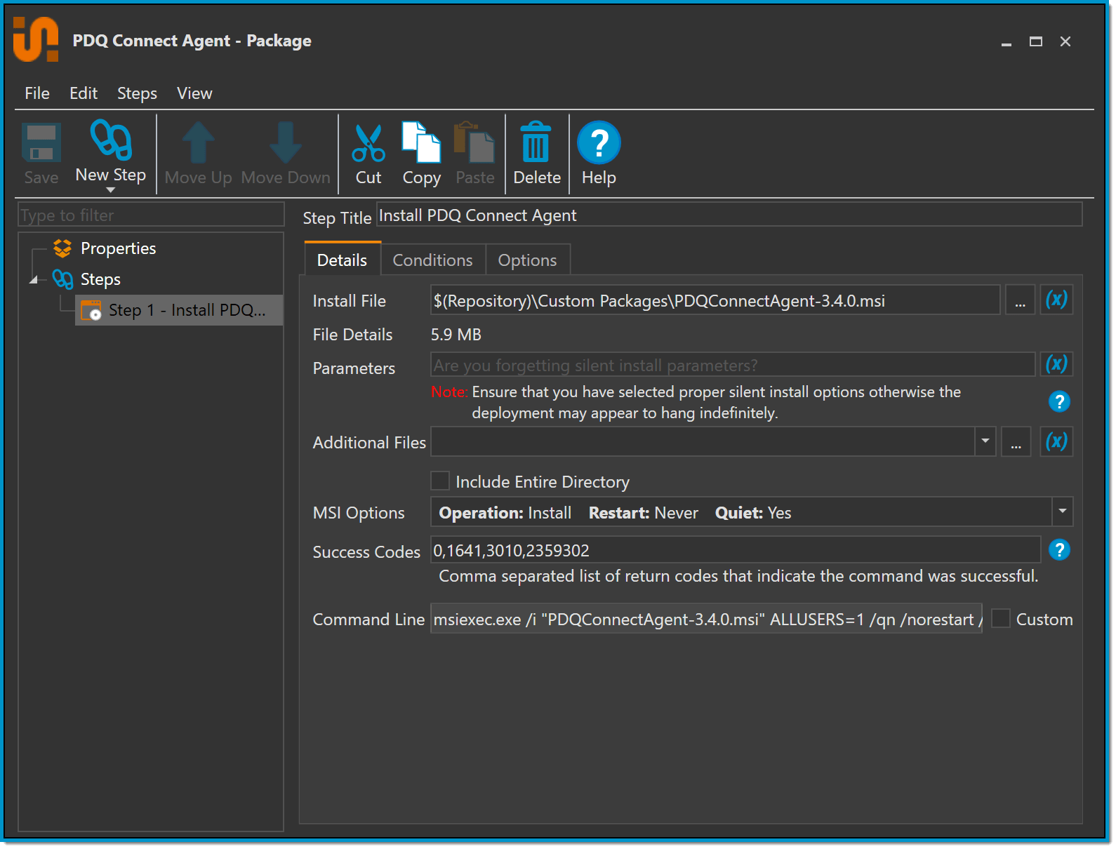Click the Copy documents icon
Image resolution: width=1116 pixels, height=849 pixels.
pos(421,142)
